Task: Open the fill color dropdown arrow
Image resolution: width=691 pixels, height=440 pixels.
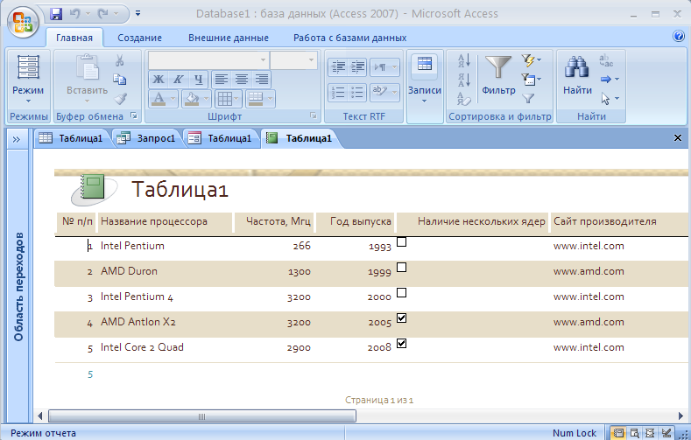Action: (206, 99)
